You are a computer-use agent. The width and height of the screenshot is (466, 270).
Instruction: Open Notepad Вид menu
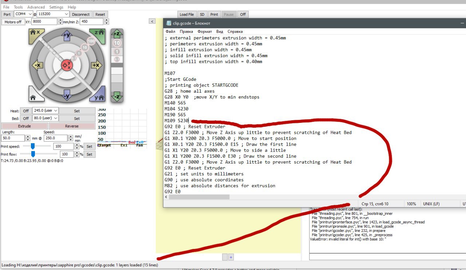[220, 32]
